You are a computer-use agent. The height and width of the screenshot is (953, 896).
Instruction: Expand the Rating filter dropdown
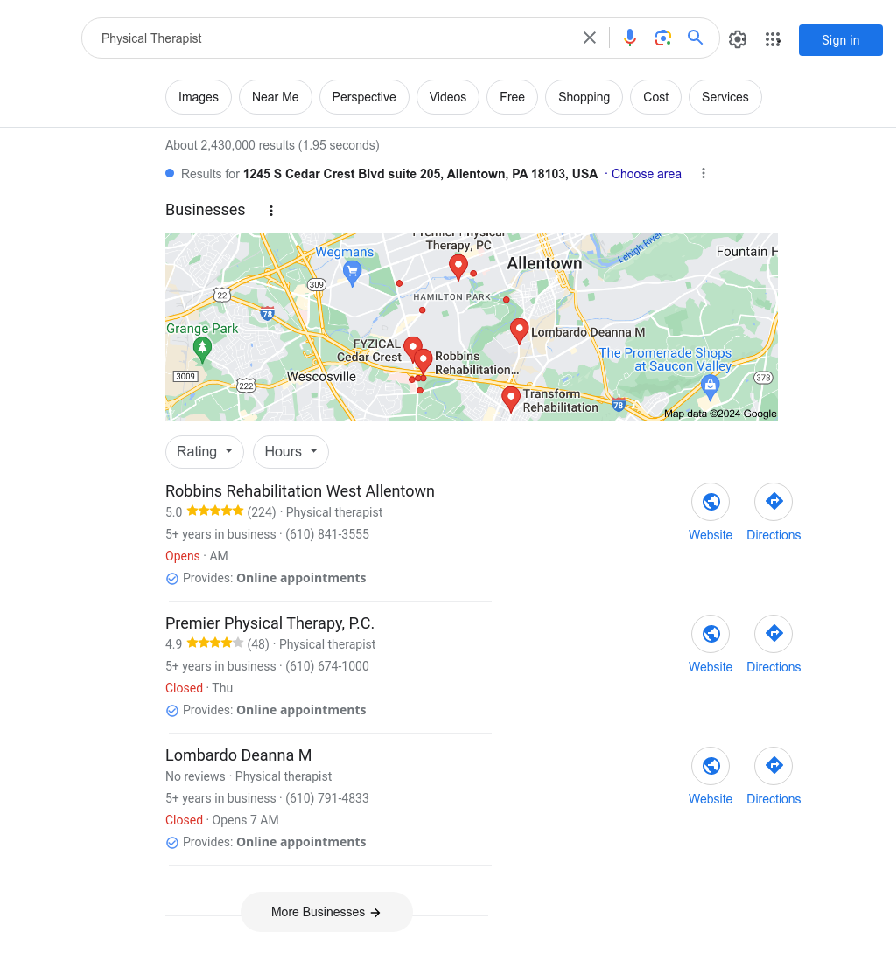pyautogui.click(x=205, y=451)
